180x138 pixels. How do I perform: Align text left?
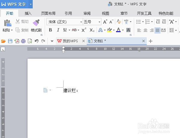point(139,30)
